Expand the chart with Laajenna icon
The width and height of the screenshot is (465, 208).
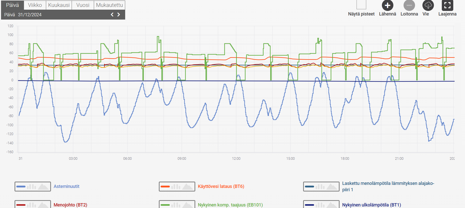click(x=447, y=5)
